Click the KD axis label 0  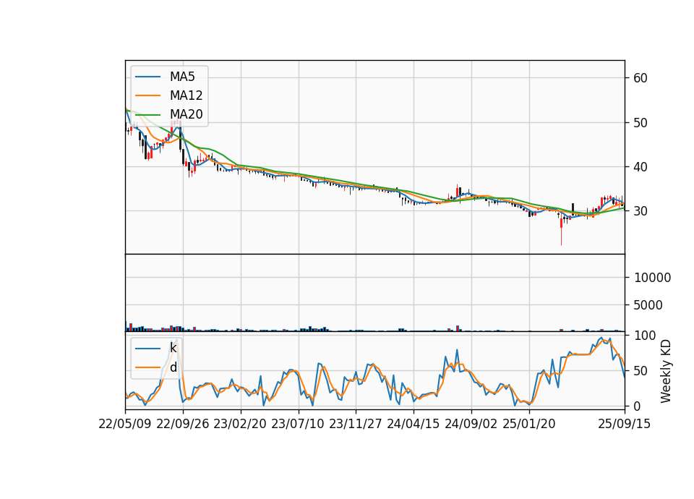tap(637, 406)
